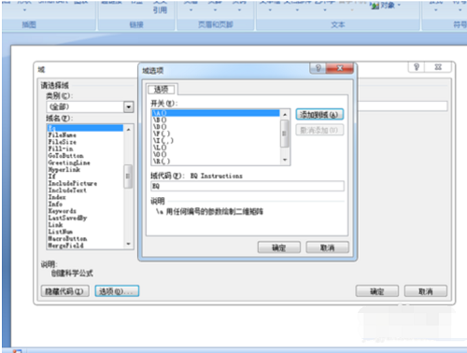The image size is (467, 353).
Task: Click 隐藏代码 button in 域 dialog
Action: coord(64,291)
